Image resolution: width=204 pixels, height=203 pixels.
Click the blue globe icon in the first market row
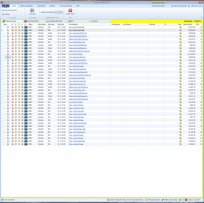click(x=22, y=27)
